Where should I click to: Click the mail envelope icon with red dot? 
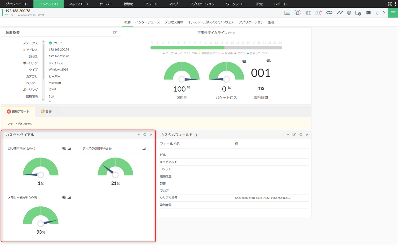[x=319, y=13]
